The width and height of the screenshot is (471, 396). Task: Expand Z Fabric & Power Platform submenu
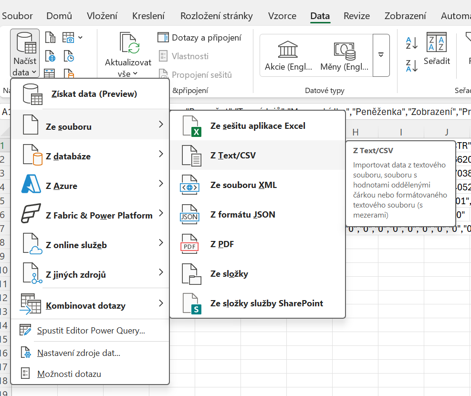[90, 213]
